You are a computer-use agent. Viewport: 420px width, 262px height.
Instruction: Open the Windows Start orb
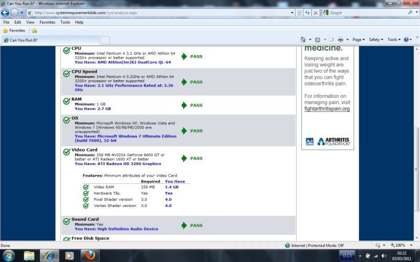(9, 256)
